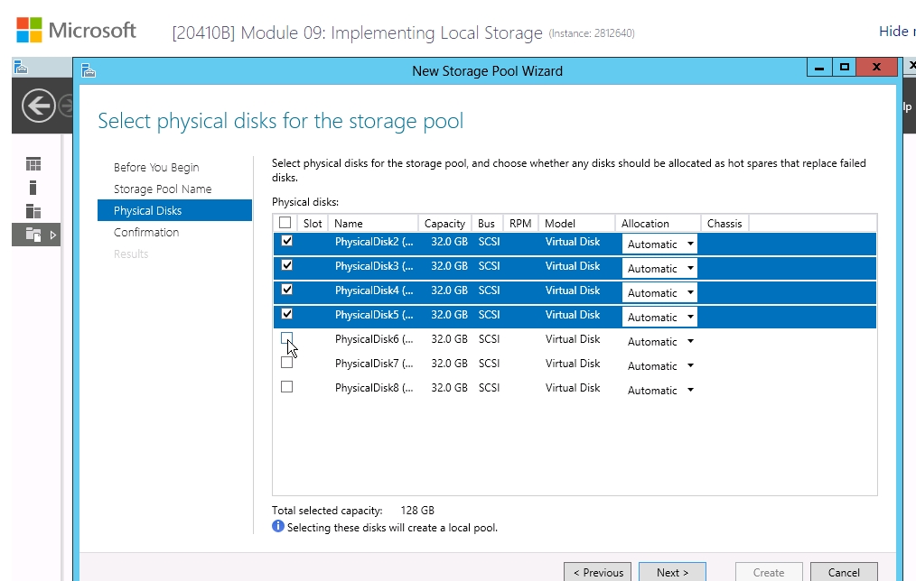This screenshot has height=581, width=916.
Task: Open Allocation dropdown for PhysicalDisk3
Action: 659,268
